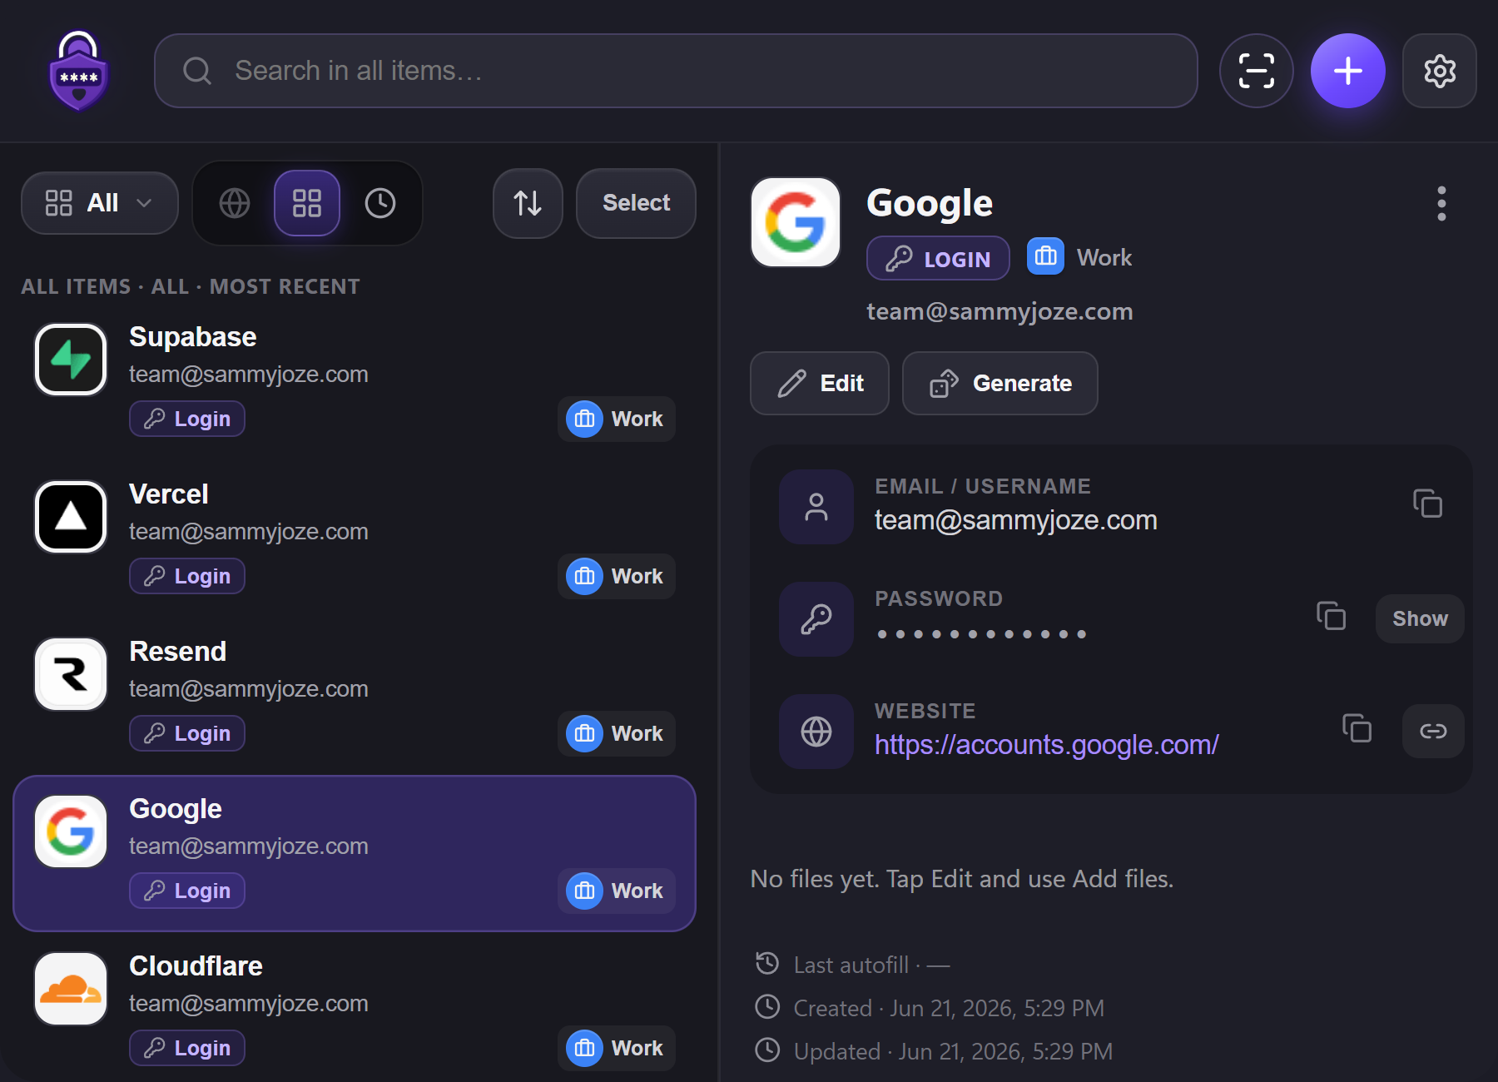Click the Work badge on Vercel
The height and width of the screenshot is (1082, 1498).
(x=617, y=576)
